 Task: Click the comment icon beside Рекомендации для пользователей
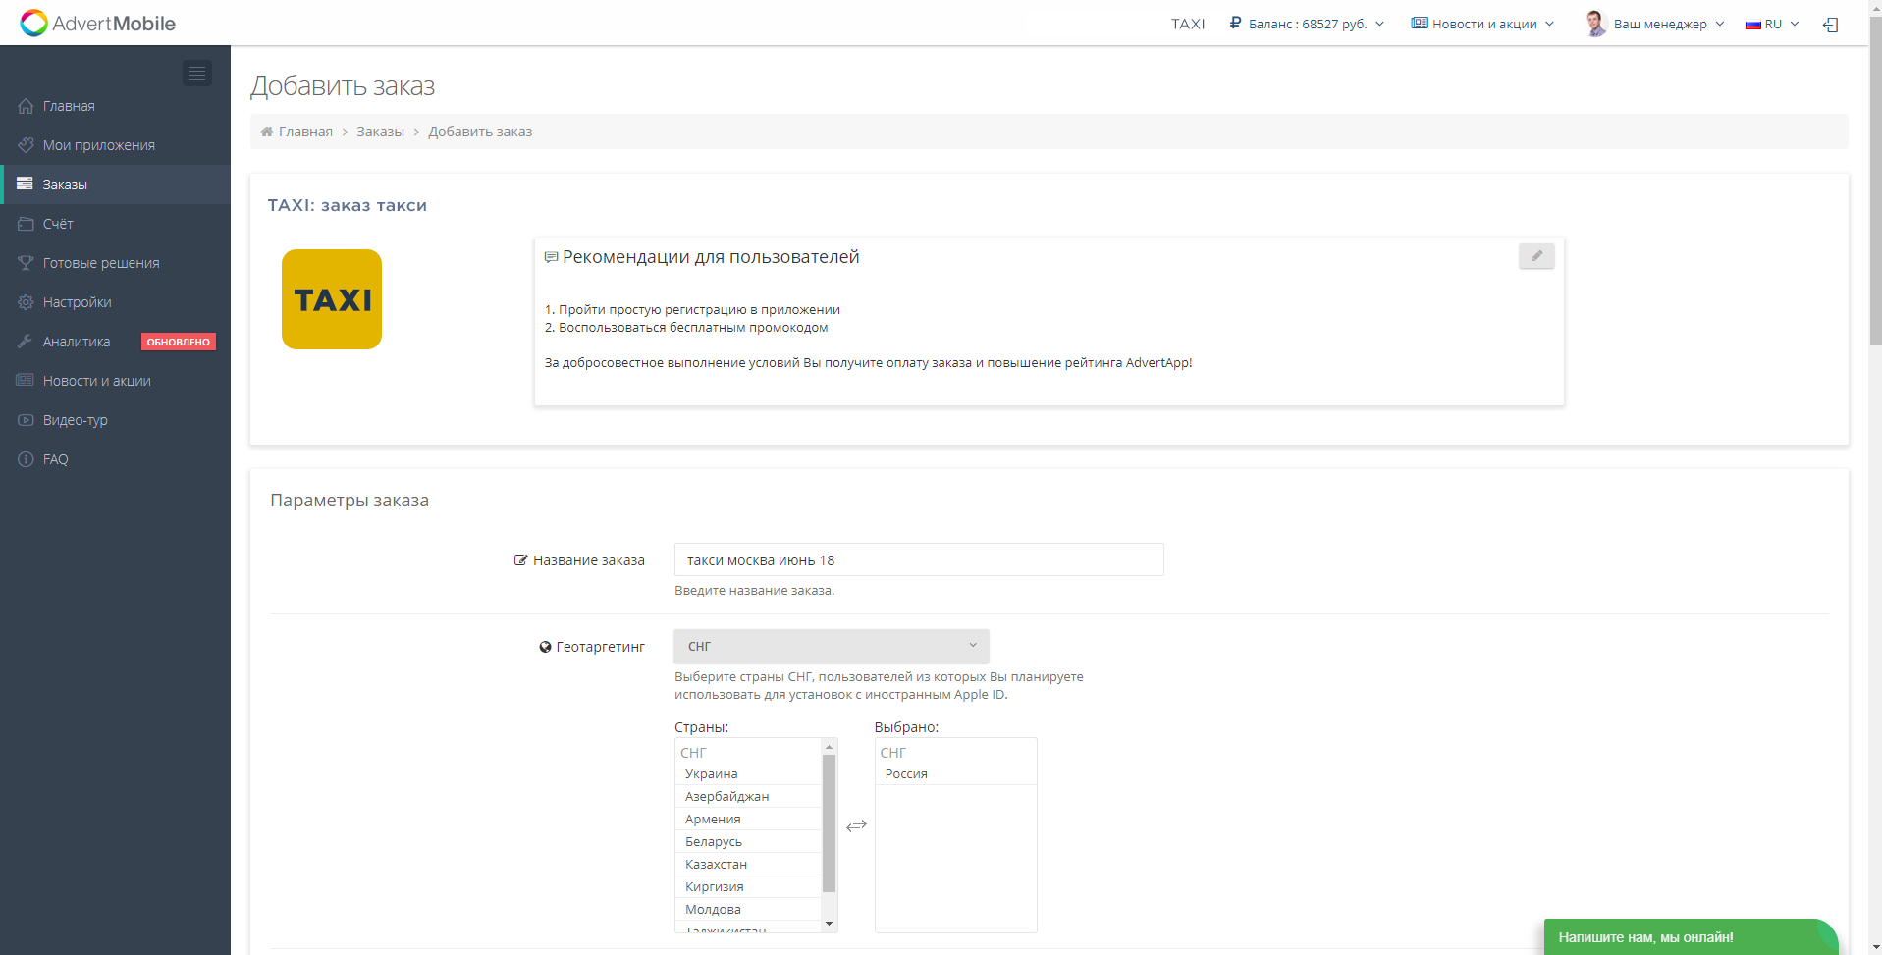[x=552, y=257]
